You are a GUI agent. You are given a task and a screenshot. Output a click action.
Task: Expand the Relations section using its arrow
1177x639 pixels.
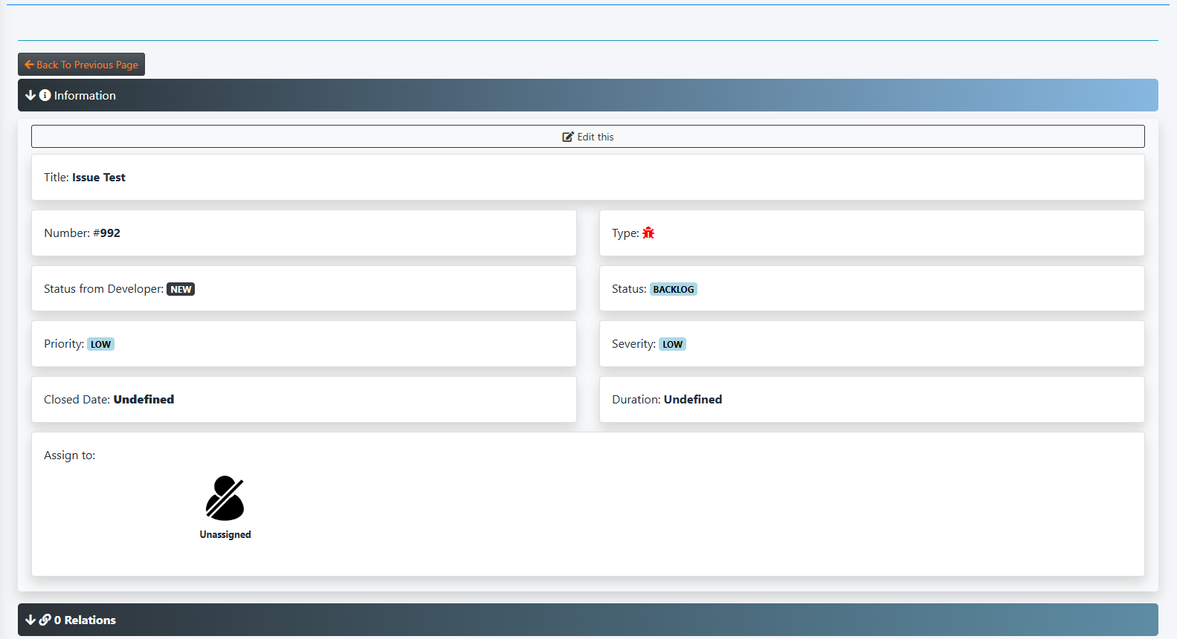[x=30, y=620]
